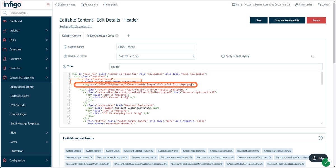
Task: Click the Save button
Action: tap(259, 20)
